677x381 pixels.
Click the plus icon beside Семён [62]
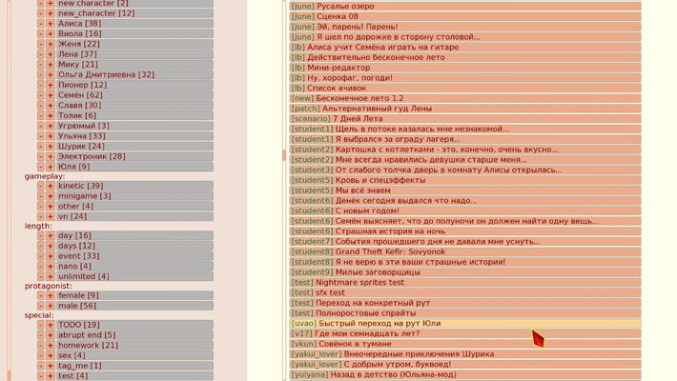tap(51, 95)
